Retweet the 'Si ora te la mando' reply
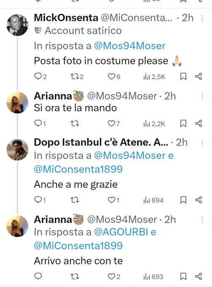Image resolution: width=212 pixels, height=287 pixels. (x=75, y=124)
